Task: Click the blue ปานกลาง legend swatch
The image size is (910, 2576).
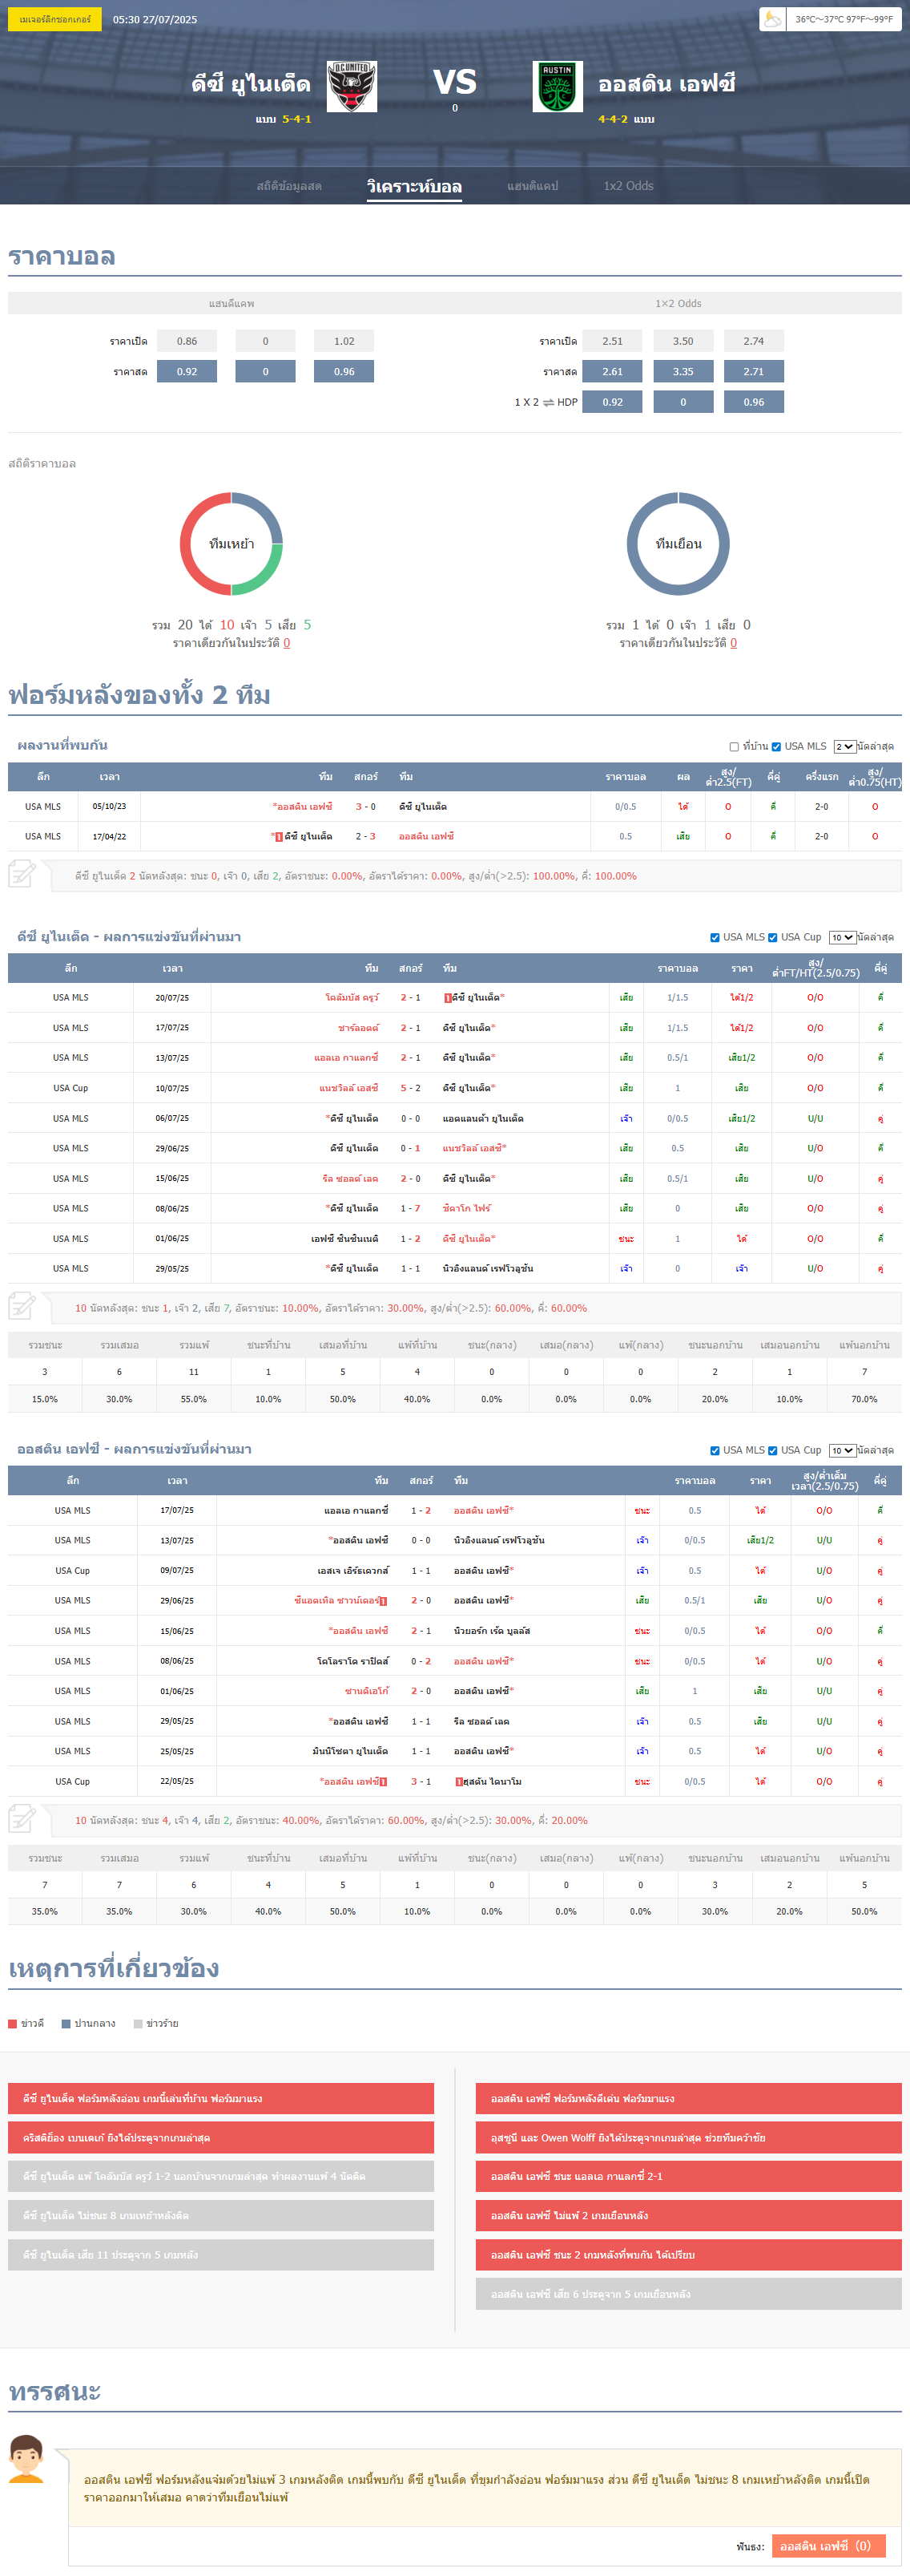Action: 66,2024
